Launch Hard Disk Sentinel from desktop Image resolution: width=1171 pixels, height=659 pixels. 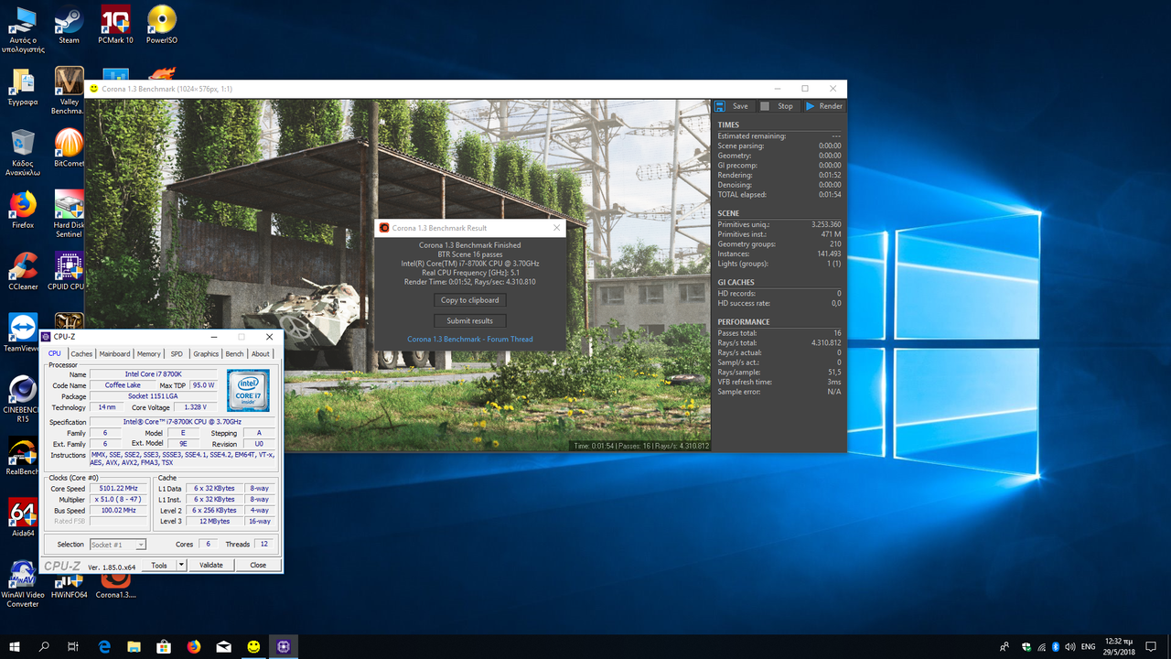(69, 214)
